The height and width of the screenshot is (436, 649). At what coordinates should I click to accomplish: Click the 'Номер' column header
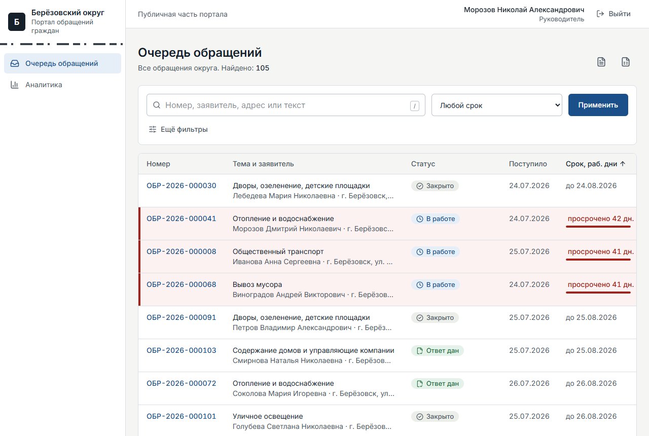point(158,164)
